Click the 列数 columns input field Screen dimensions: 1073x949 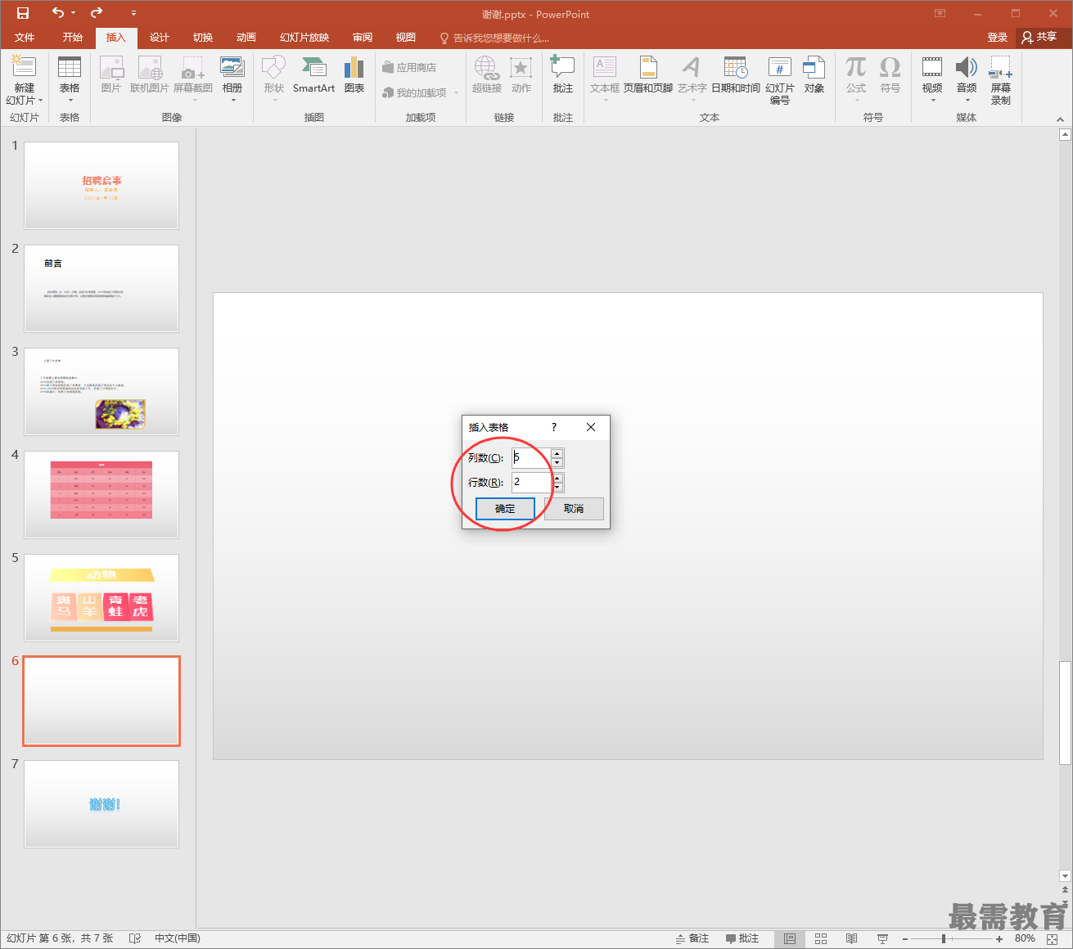point(531,458)
